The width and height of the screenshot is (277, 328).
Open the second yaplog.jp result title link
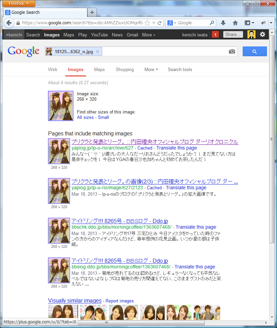click(x=155, y=182)
